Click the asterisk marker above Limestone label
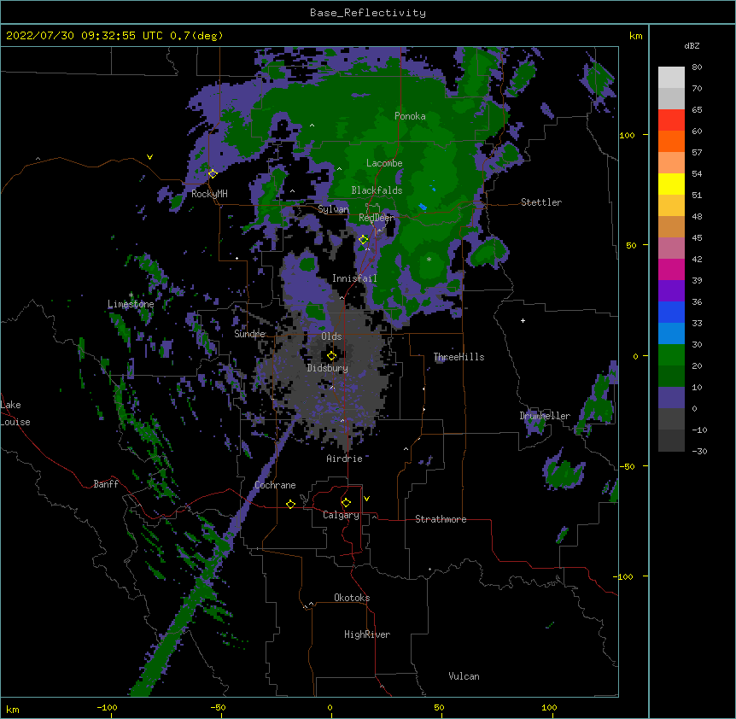Screen dimensions: 736x719 pyautogui.click(x=131, y=295)
